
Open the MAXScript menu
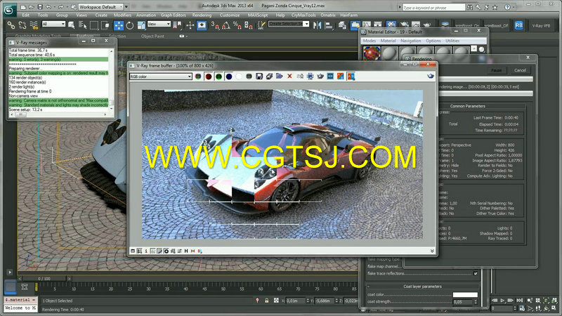click(x=258, y=15)
